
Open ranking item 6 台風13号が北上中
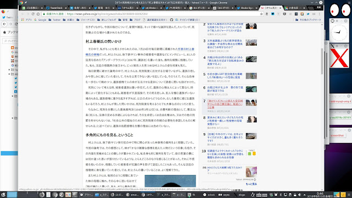225,89
